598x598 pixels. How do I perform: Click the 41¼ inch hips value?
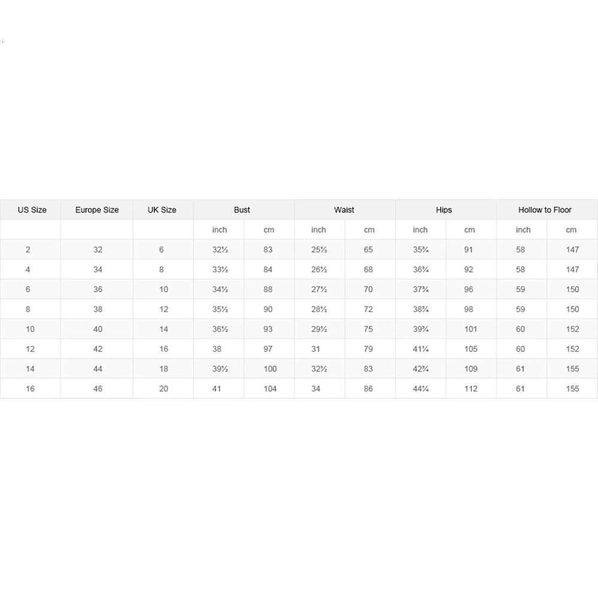(x=421, y=349)
